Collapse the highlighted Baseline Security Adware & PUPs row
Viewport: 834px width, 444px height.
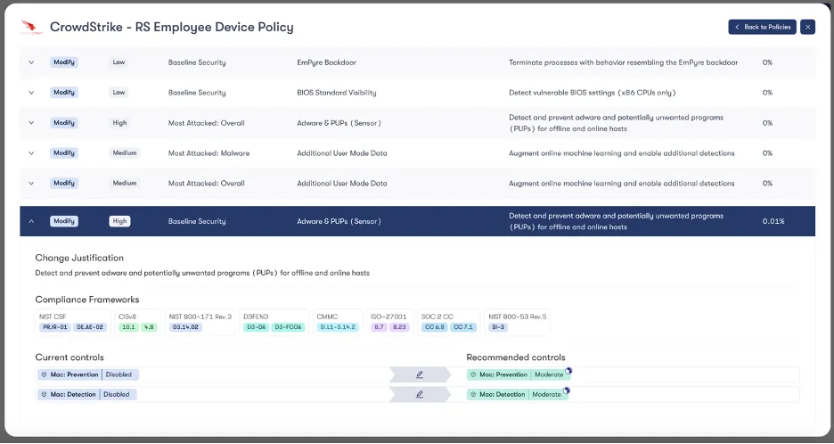[x=31, y=221]
